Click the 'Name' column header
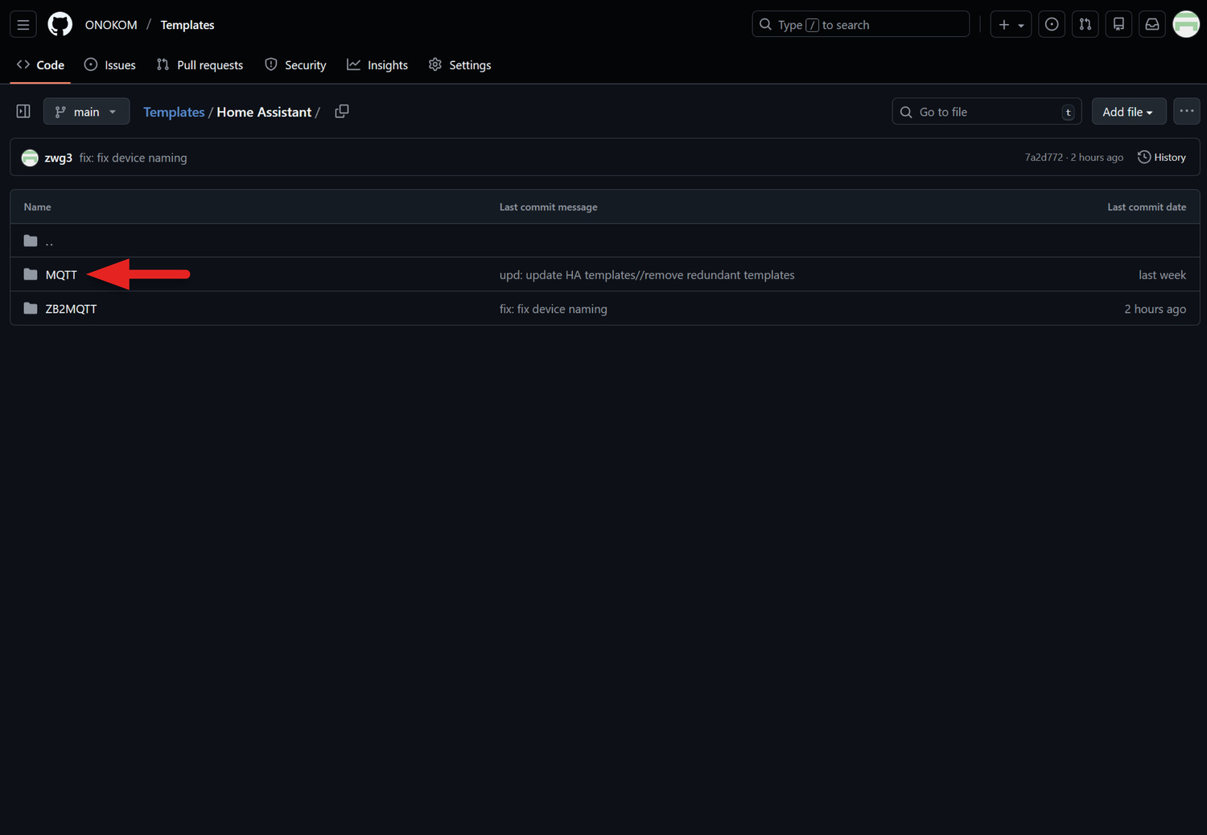 (x=37, y=207)
